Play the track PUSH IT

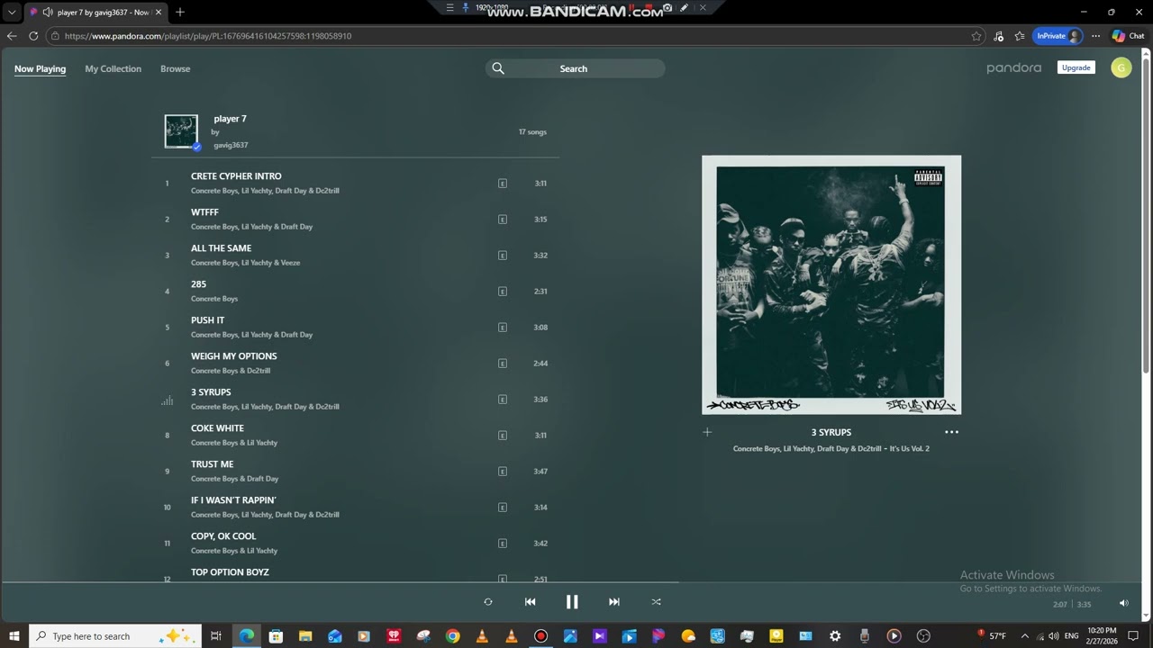click(x=207, y=320)
